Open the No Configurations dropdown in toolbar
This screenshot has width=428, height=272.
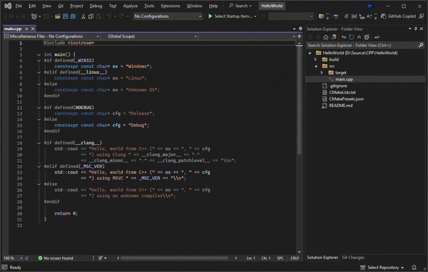click(x=168, y=16)
